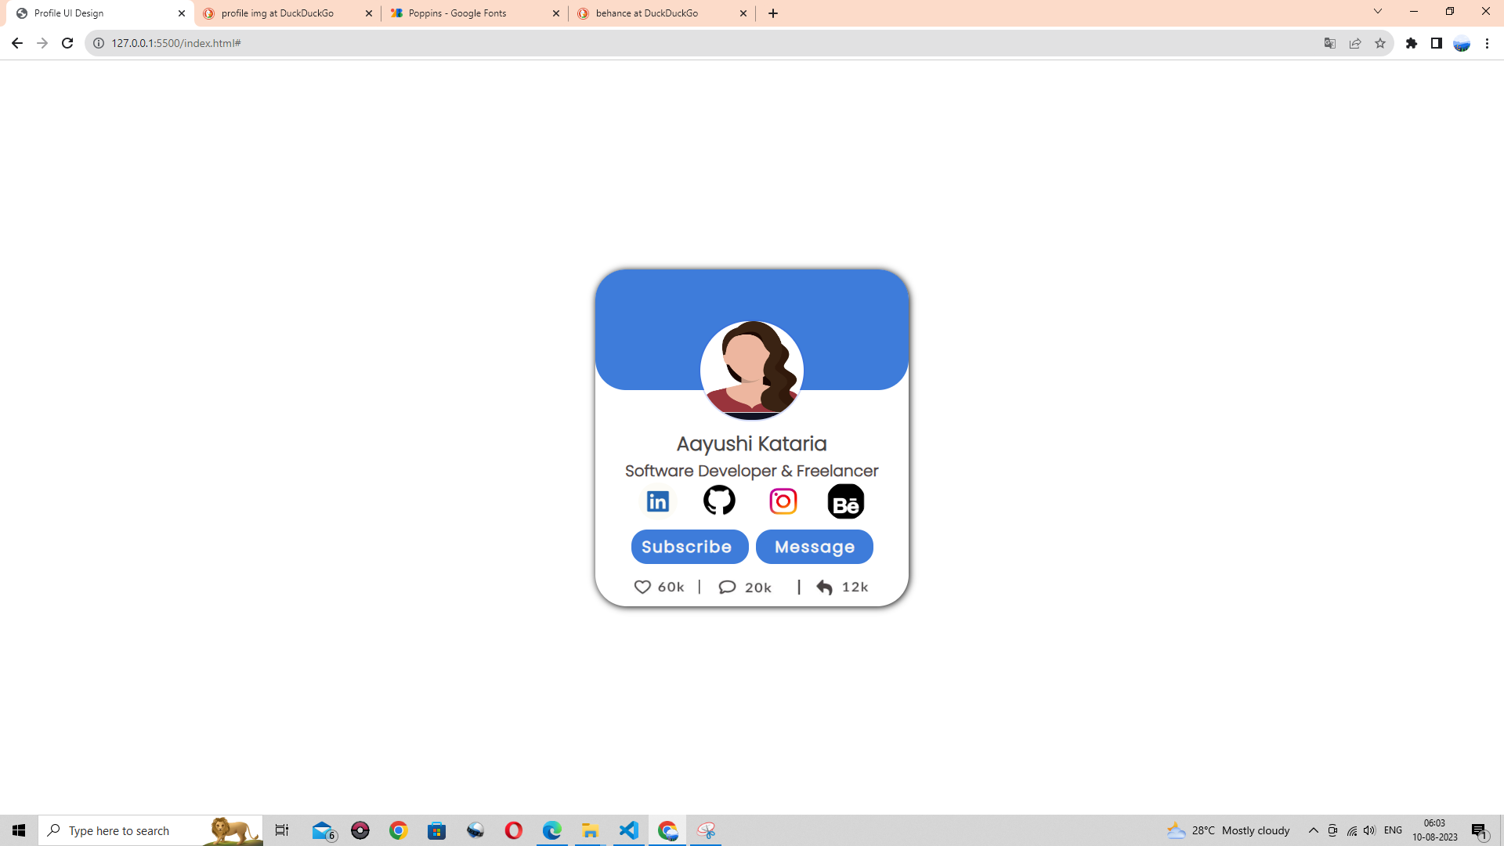Viewport: 1504px width, 846px height.
Task: Click the reply arrow icon beside 12k
Action: click(825, 587)
